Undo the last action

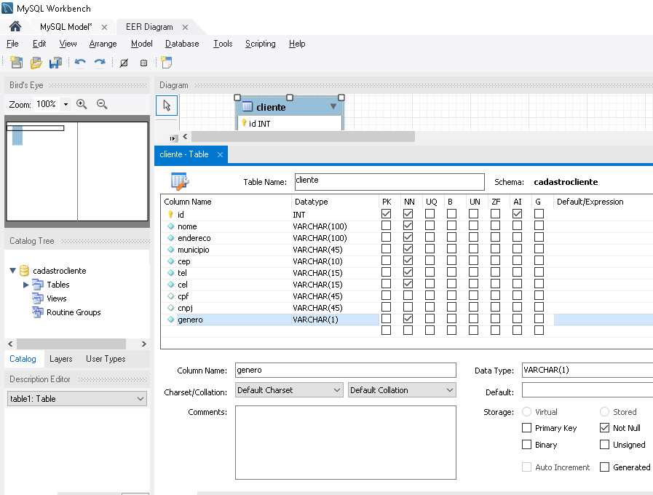click(x=80, y=63)
